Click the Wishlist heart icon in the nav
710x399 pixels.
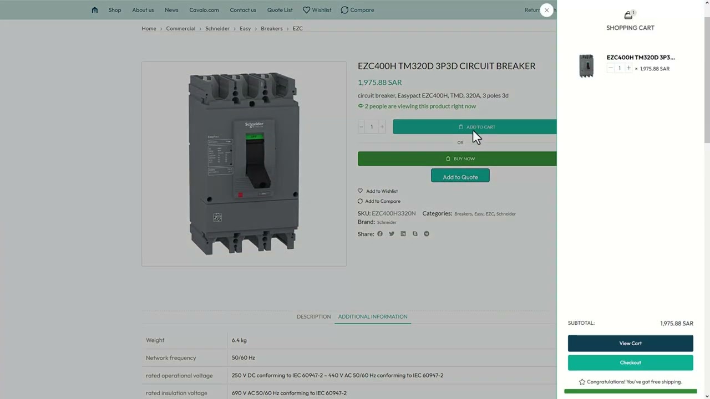(306, 10)
